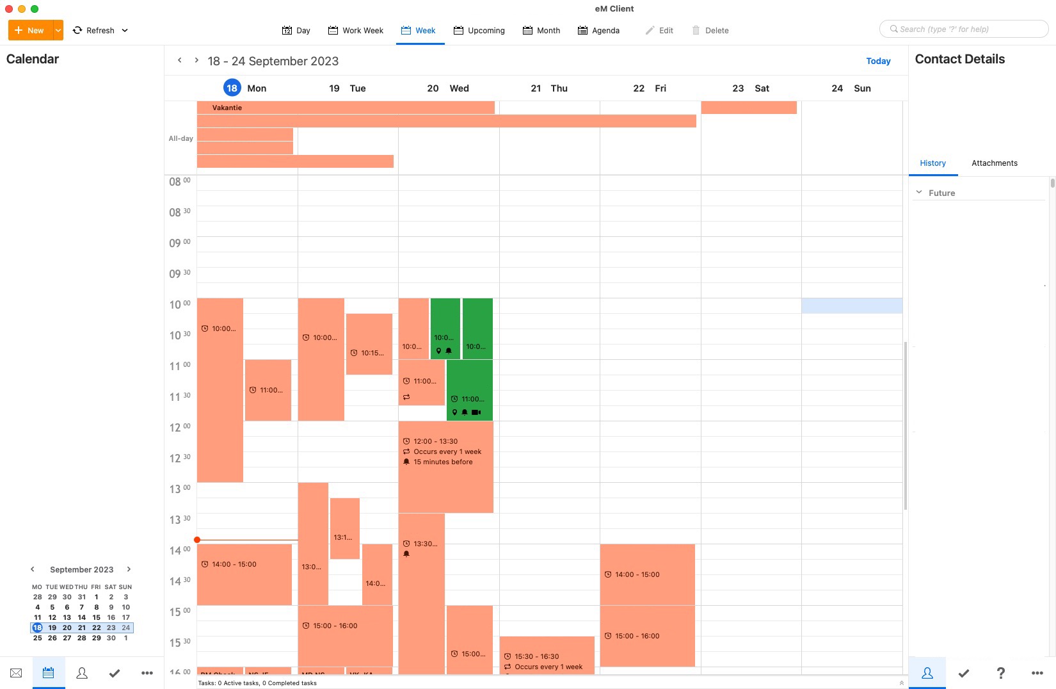1056x689 pixels.
Task: Open help question mark icon
Action: click(1001, 673)
